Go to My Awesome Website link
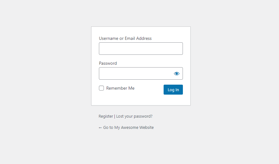The height and width of the screenshot is (164, 279). point(128,127)
